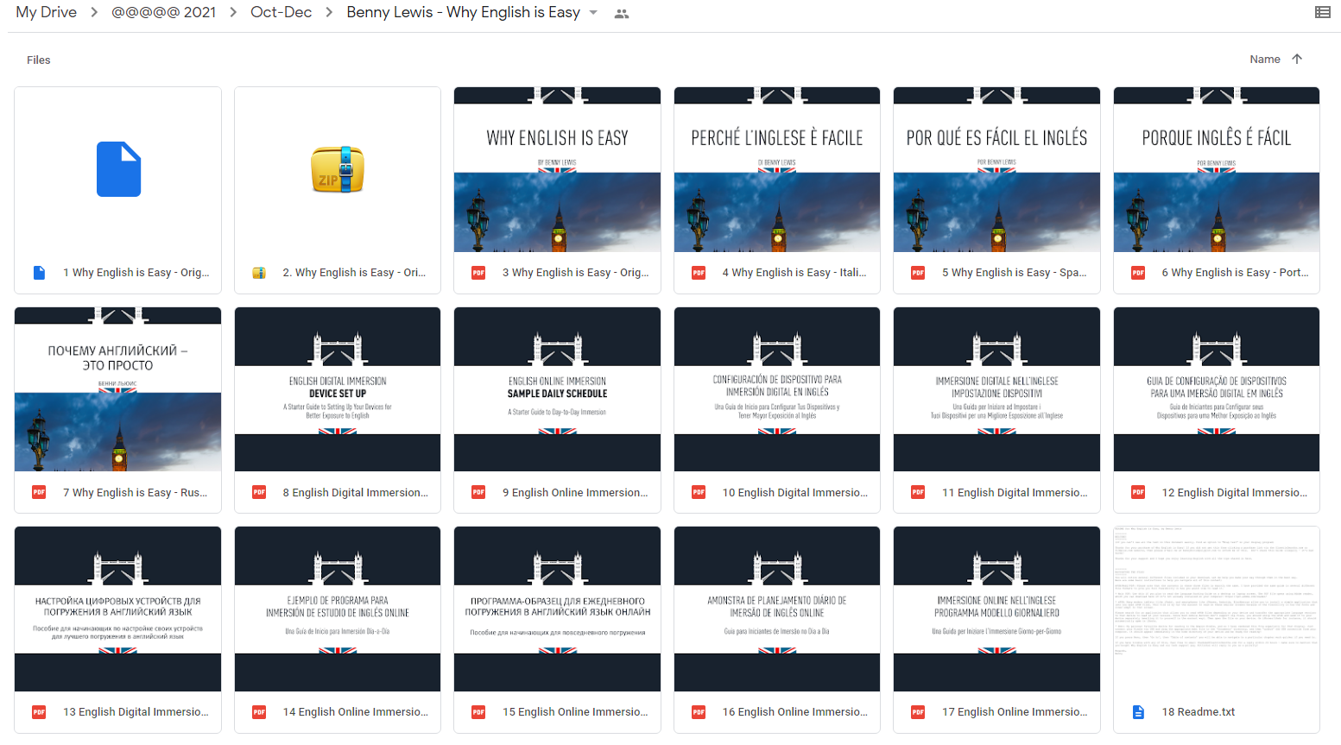Screen dimensions: 1341x745
Task: Select 'CONFIGURACIÓN DE DISPOSITIVO' thumbnail
Action: coord(777,389)
